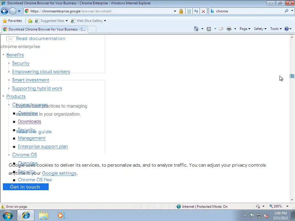Open Supporting hybrid work link

tap(37, 88)
